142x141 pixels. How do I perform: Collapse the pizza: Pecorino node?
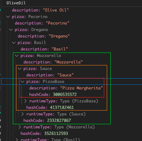pos(8,17)
